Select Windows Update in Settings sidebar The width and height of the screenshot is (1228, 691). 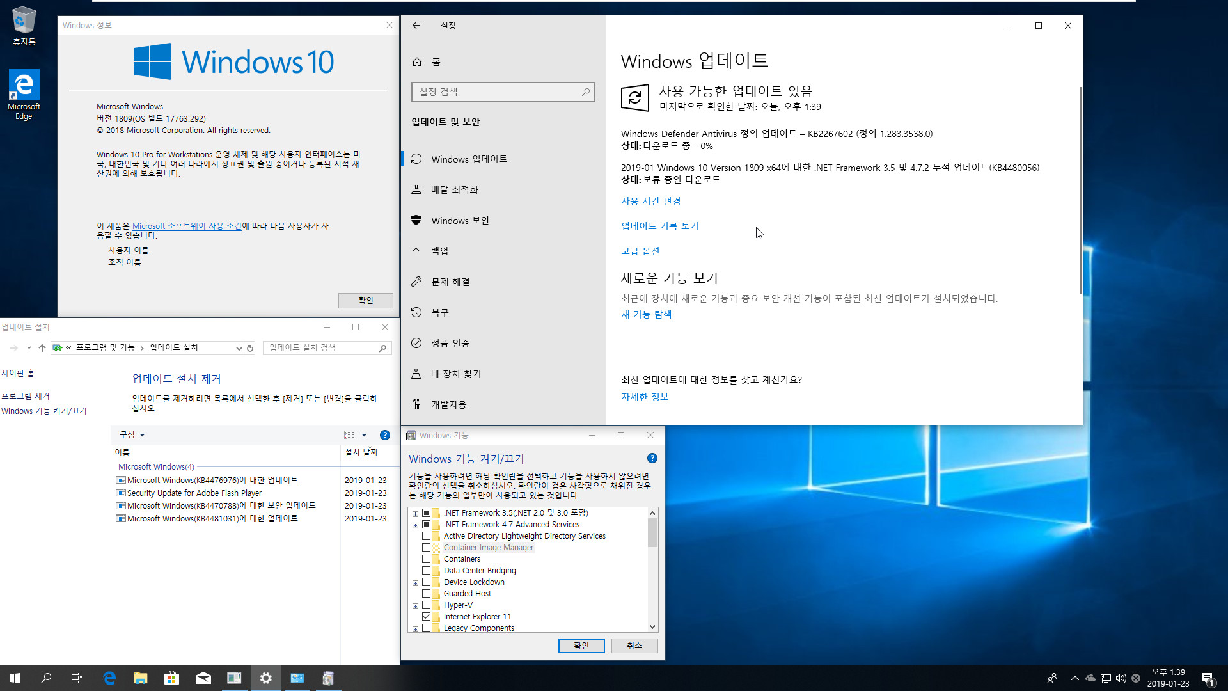click(x=503, y=159)
